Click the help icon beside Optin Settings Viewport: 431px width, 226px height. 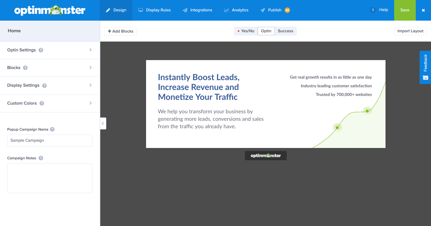pos(41,50)
